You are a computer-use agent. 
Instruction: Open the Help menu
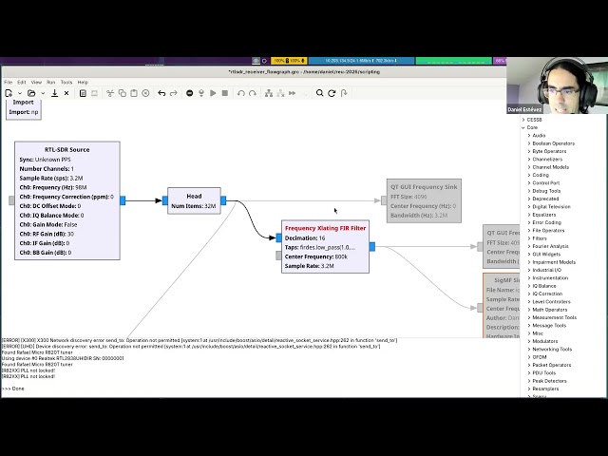pyautogui.click(x=83, y=83)
